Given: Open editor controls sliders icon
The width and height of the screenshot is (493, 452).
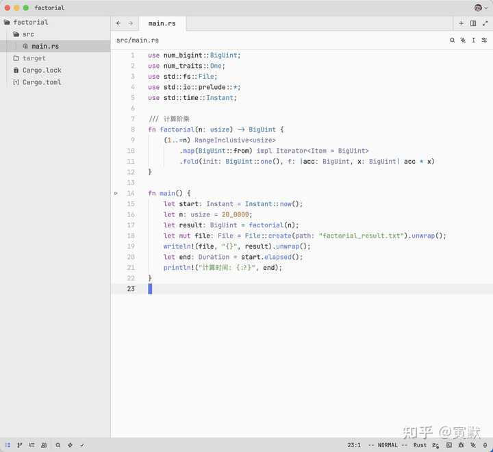Looking at the screenshot, I should pos(484,40).
